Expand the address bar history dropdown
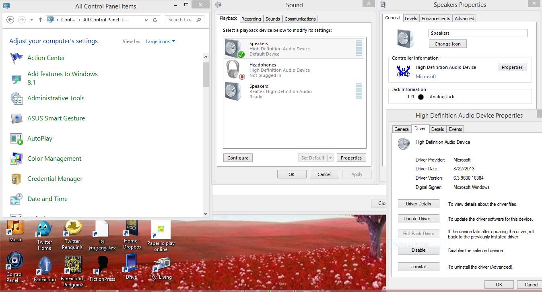The width and height of the screenshot is (542, 292). 146,20
